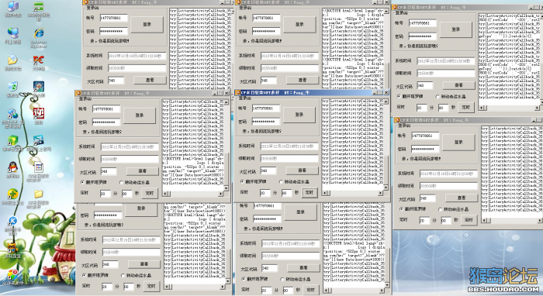Viewport: 543px width, 296px height.
Task: Click 定时 button in the right-middle window
Action: tap(469, 220)
